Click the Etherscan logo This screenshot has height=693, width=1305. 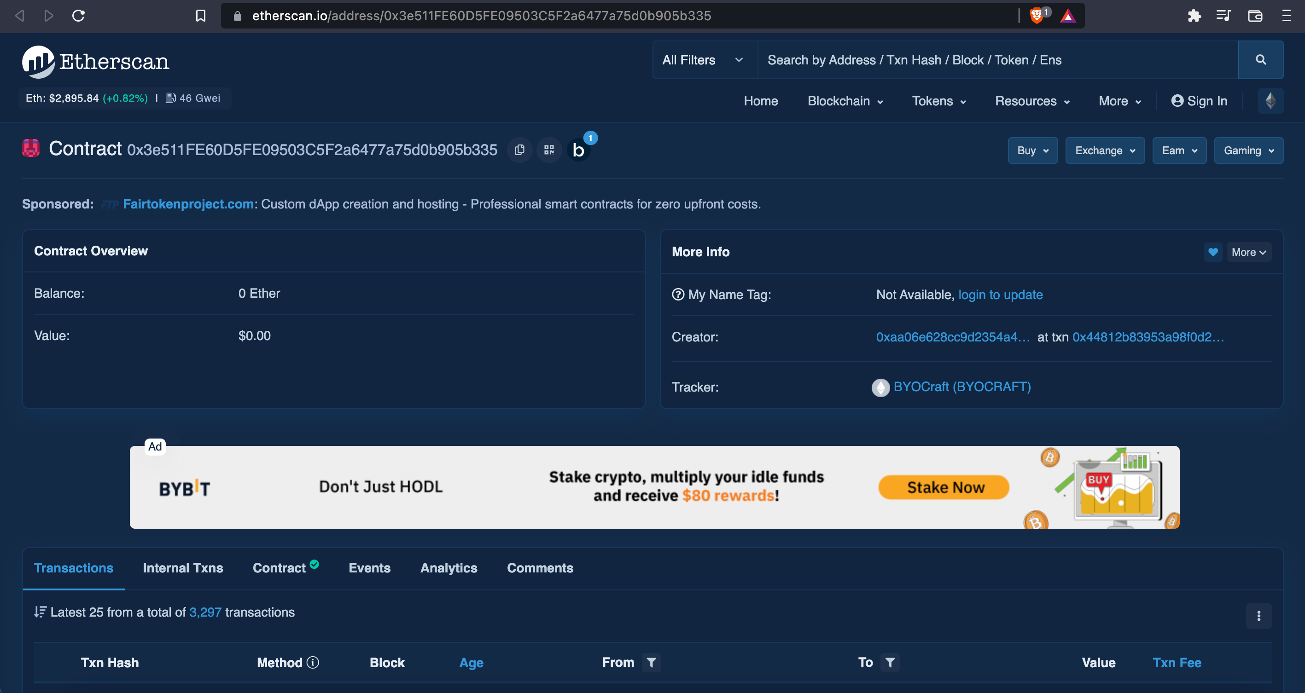(x=96, y=62)
